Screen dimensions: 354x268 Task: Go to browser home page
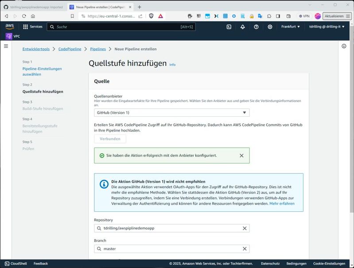(x=33, y=16)
